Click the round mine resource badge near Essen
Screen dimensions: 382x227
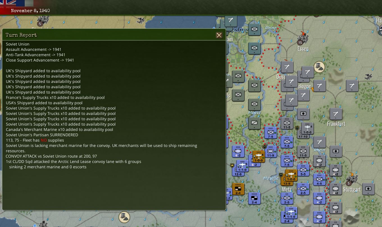pos(319,67)
